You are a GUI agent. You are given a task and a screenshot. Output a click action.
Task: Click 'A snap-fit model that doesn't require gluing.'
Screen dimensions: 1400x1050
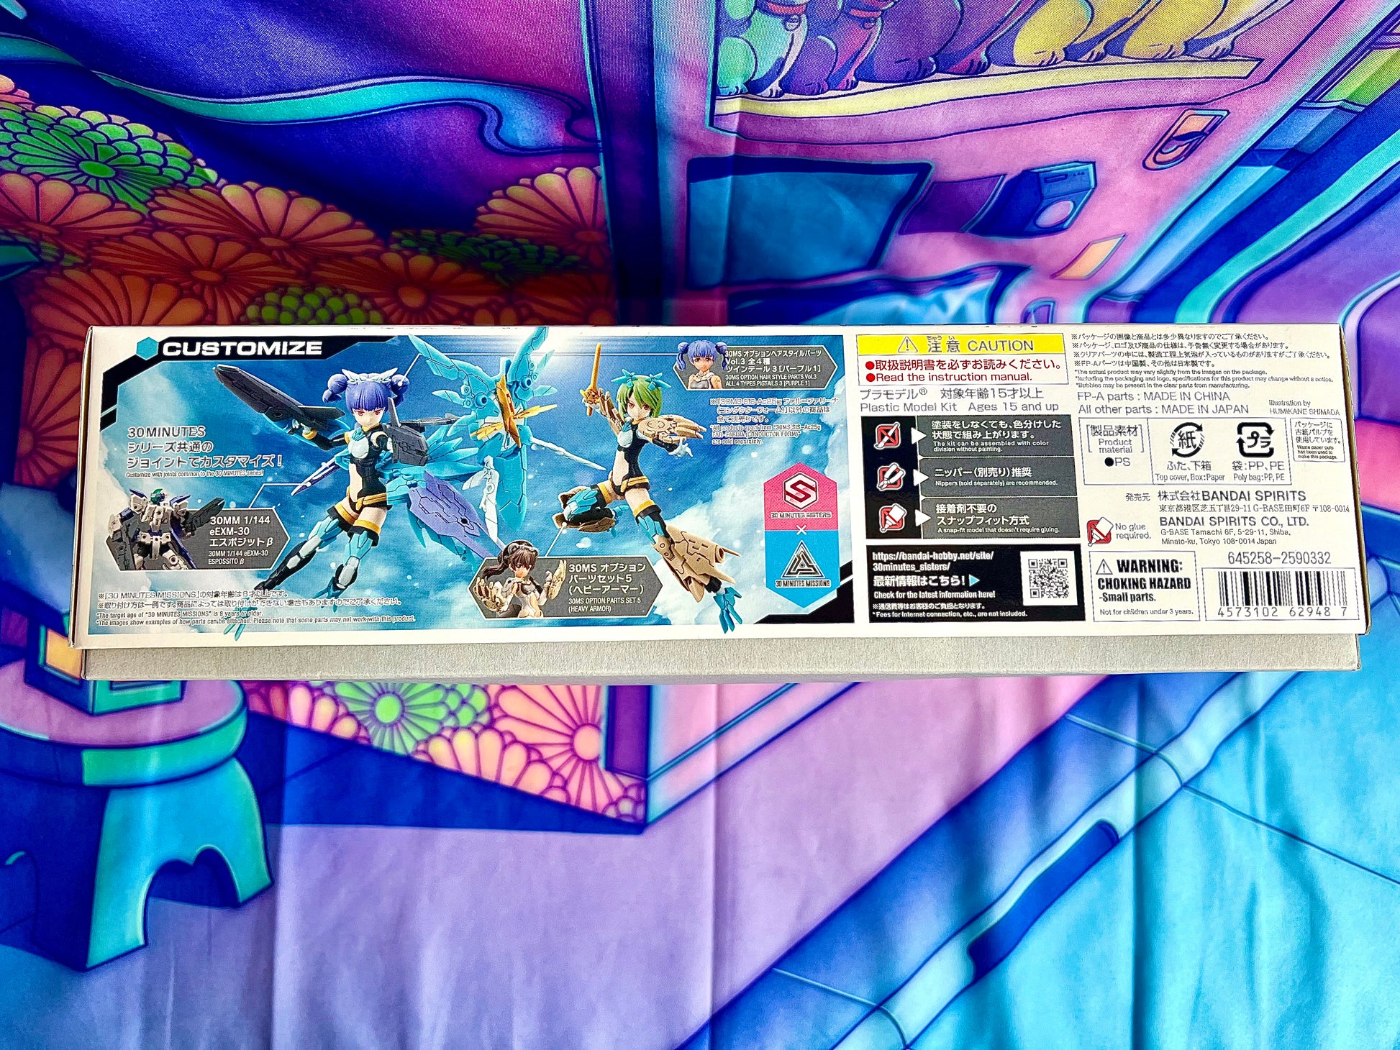[999, 530]
